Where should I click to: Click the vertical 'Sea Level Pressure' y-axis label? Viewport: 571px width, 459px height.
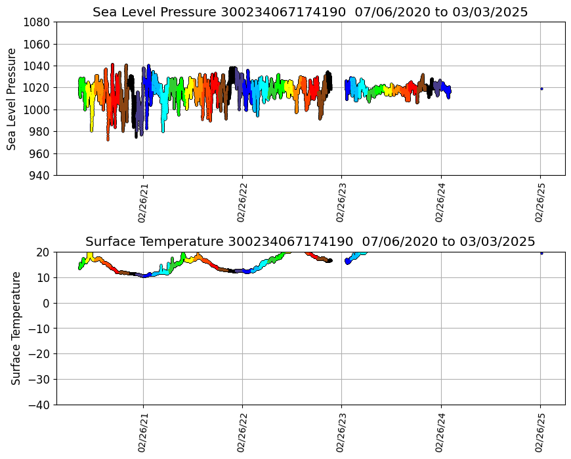click(12, 98)
